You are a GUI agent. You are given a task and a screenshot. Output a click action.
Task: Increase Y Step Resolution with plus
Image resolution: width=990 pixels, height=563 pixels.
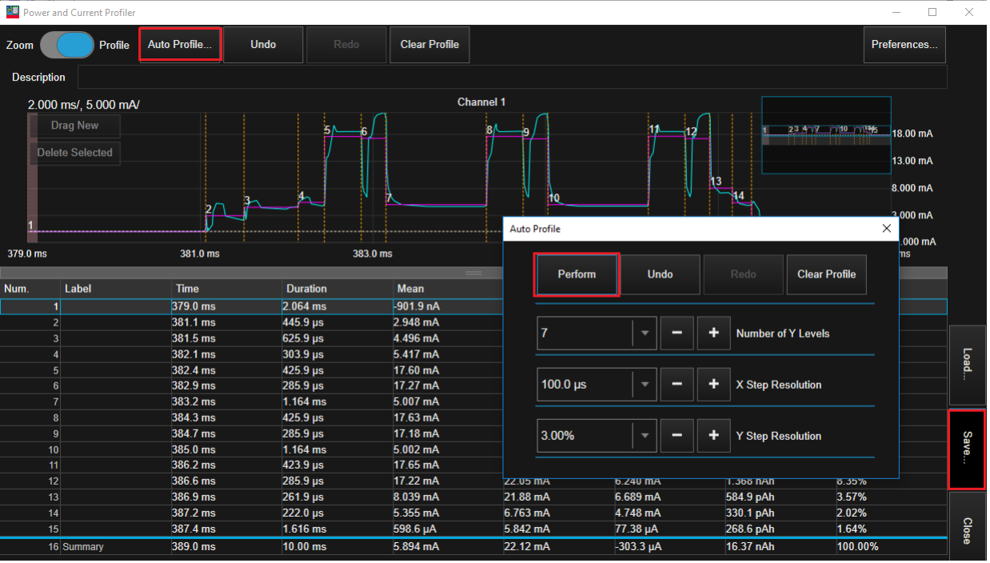713,436
